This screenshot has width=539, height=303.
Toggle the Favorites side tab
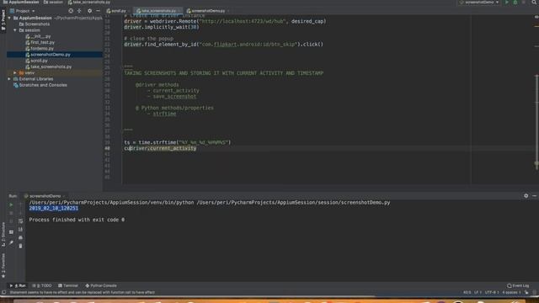[x=3, y=266]
